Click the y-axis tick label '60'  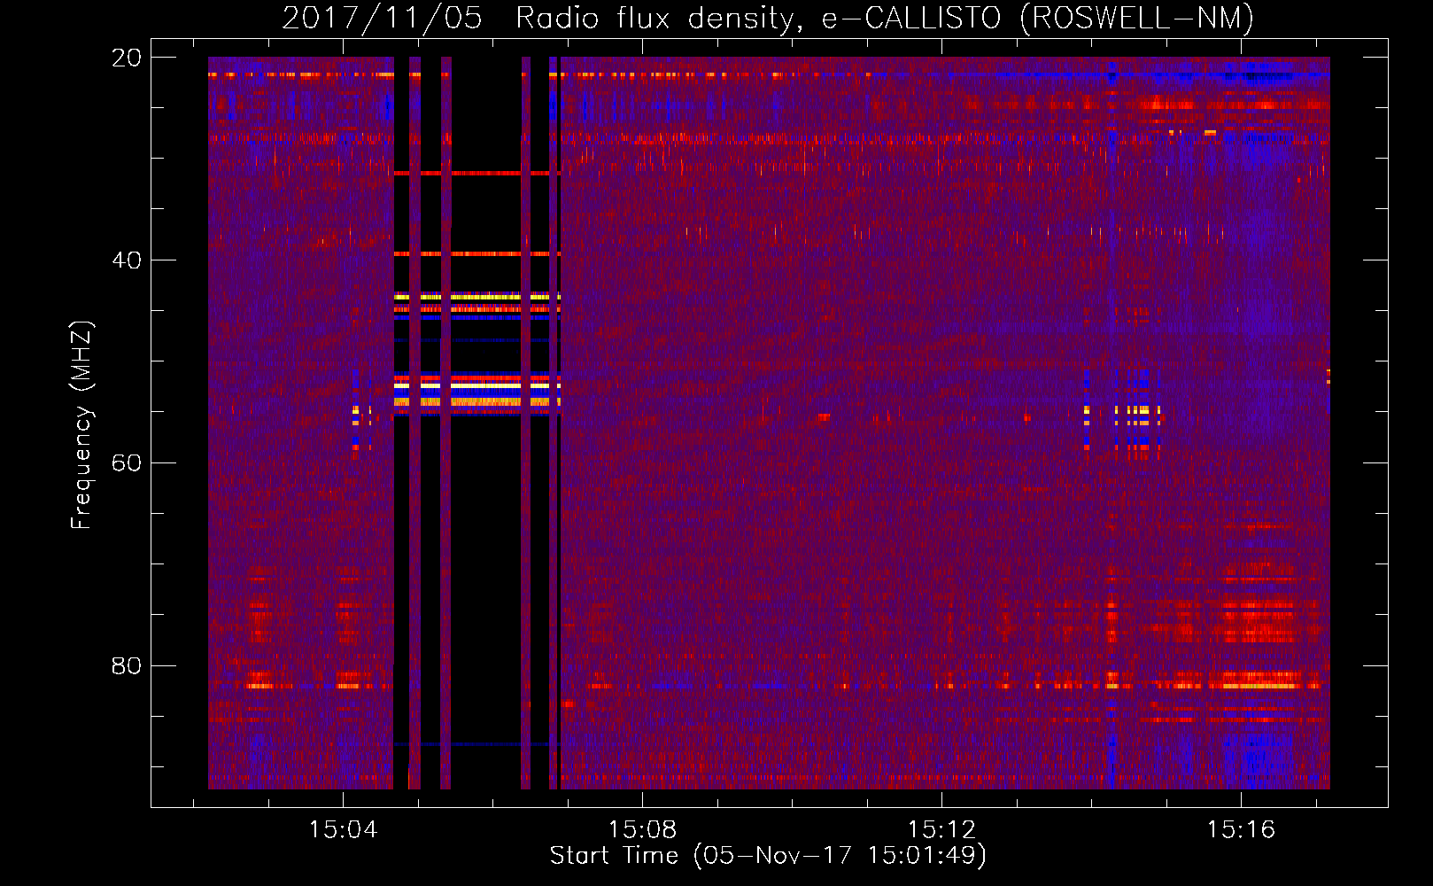pos(126,463)
